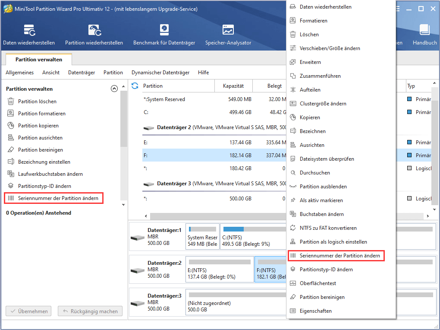This screenshot has width=440, height=330.
Task: Click Formatieren in the context menu
Action: pos(313,21)
